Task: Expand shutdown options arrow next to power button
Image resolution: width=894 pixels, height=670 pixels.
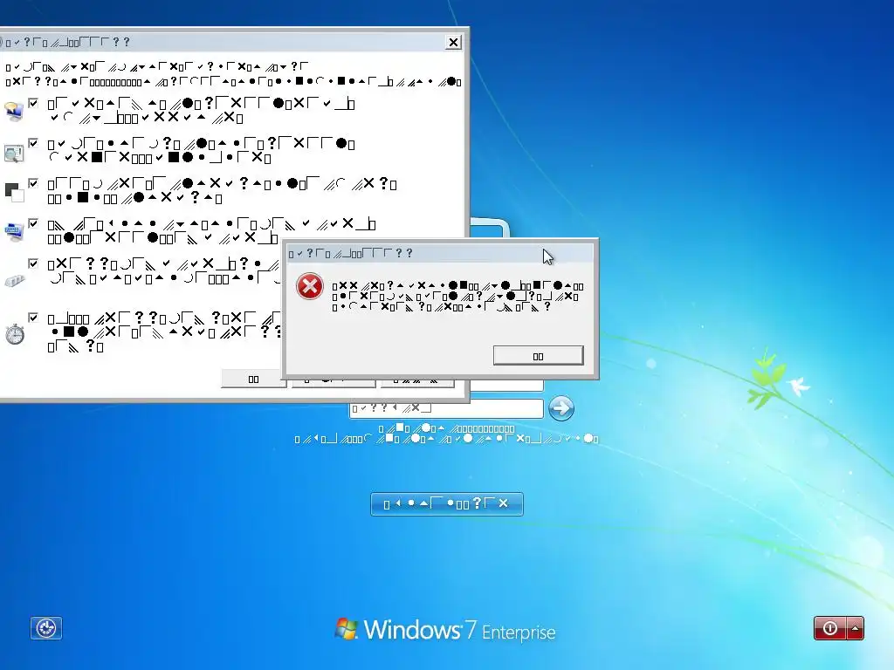Action: [x=856, y=628]
